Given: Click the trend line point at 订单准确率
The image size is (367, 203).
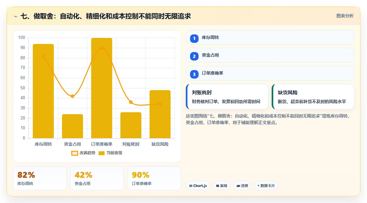Looking at the screenshot, I should (x=102, y=48).
